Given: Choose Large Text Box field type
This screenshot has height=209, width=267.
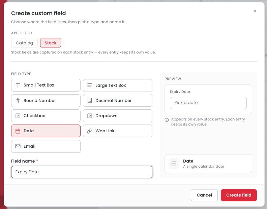Looking at the screenshot, I should coord(118,85).
